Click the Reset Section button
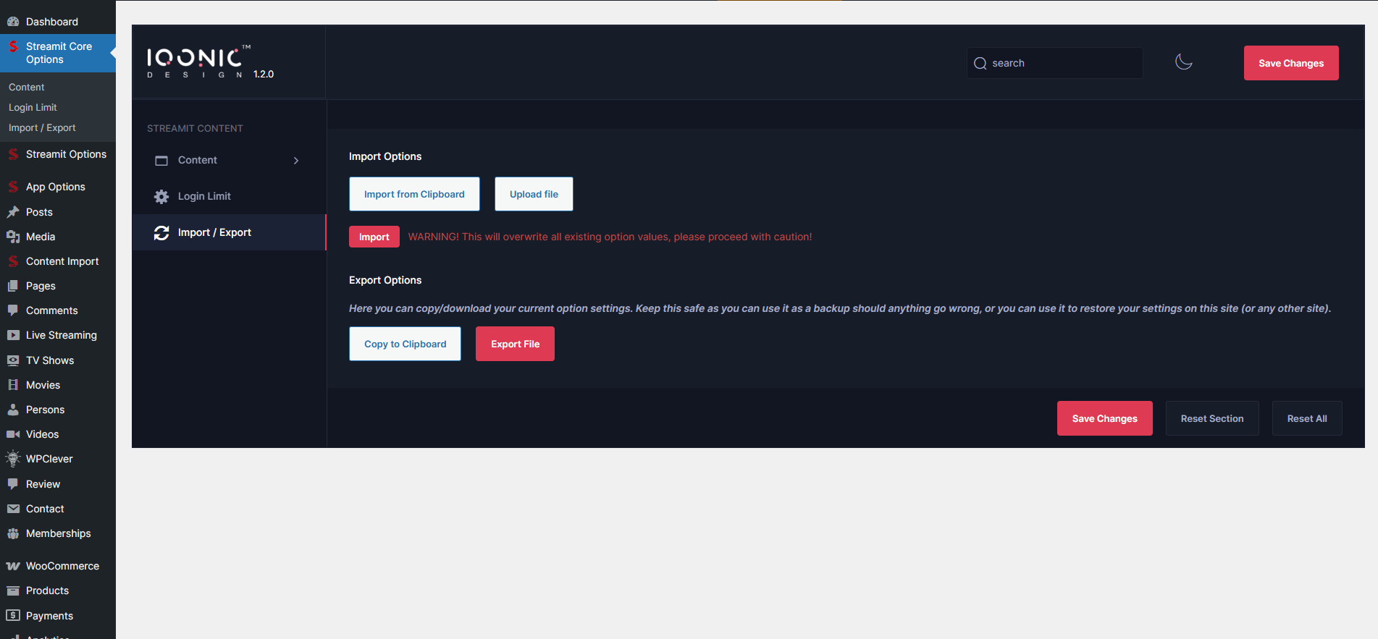 [x=1211, y=418]
